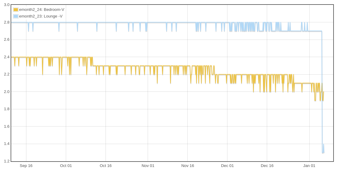Click the blue line's lowest point near 1.3
This screenshot has width=339, height=170.
[x=323, y=152]
